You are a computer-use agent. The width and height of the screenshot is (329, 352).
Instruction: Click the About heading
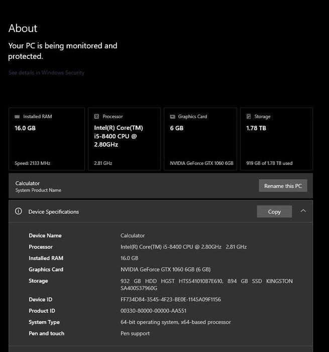23,28
